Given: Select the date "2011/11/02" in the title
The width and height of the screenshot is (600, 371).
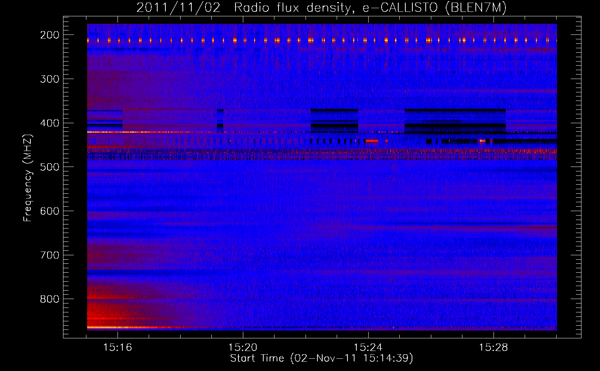Looking at the screenshot, I should (x=178, y=8).
